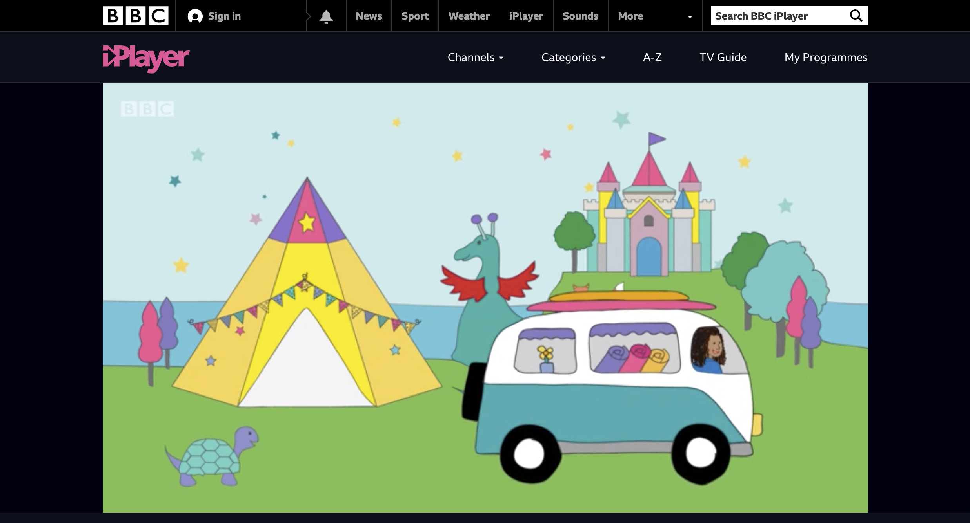Open the TV Guide
970x523 pixels.
click(723, 58)
